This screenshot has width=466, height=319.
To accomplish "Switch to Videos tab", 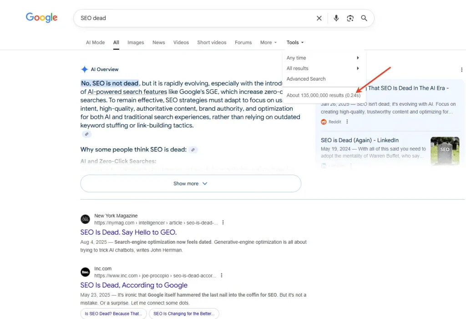I will [x=181, y=42].
